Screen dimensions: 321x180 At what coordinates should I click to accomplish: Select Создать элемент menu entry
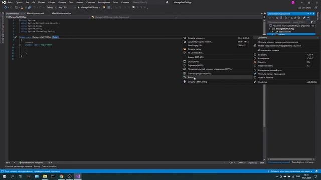coord(217,38)
